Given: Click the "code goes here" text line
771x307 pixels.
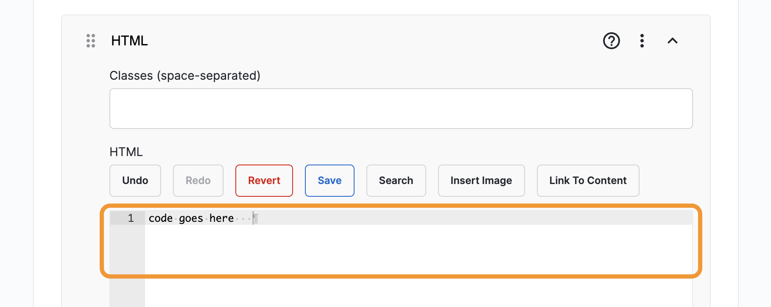Looking at the screenshot, I should 191,218.
